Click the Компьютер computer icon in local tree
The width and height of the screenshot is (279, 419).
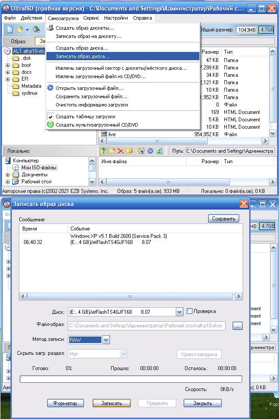pos(8,161)
